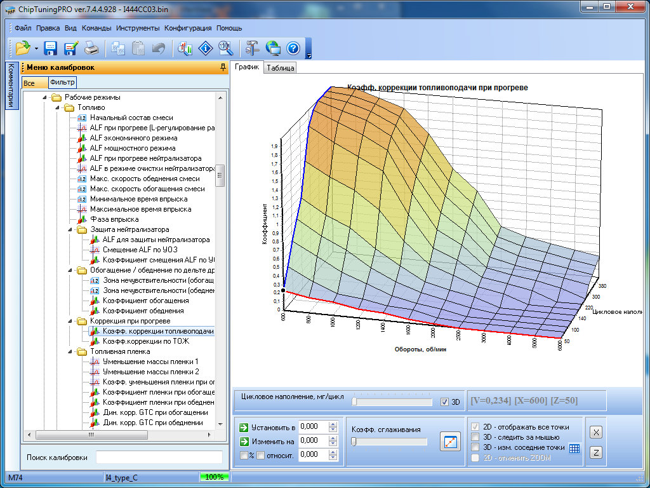Image resolution: width=650 pixels, height=488 pixels.
Task: Click the blue Help question mark icon
Action: pos(293,48)
